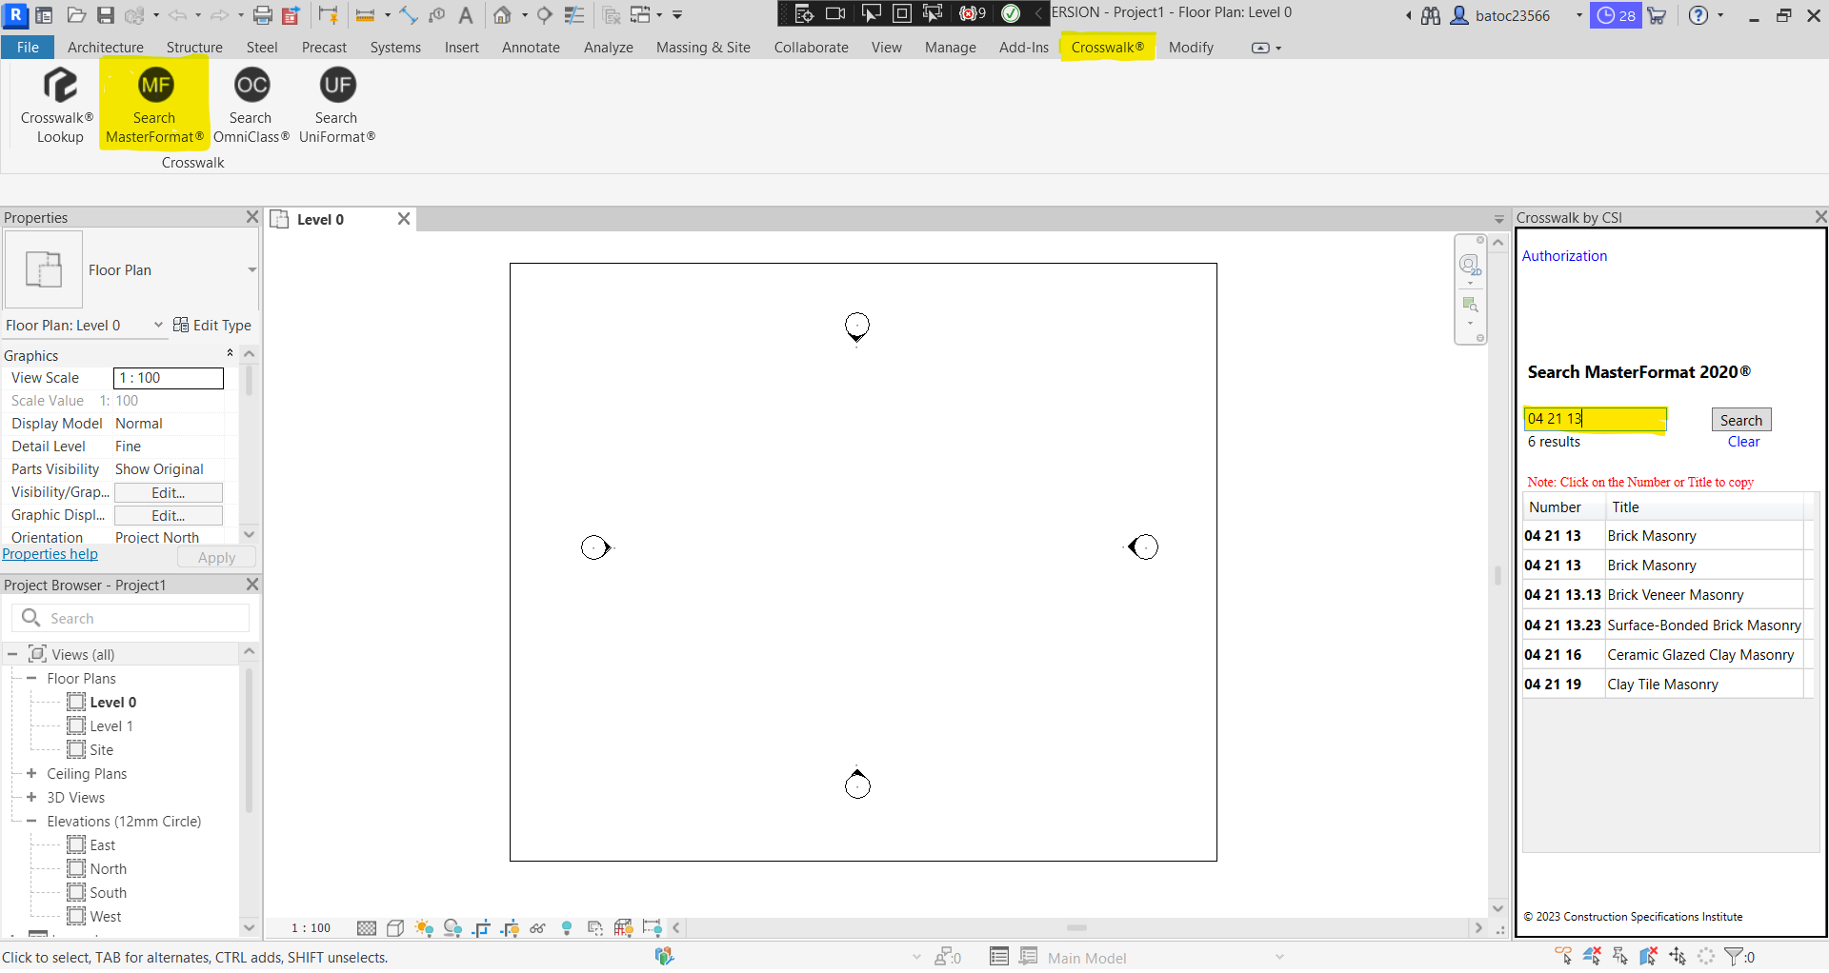This screenshot has width=1829, height=973.
Task: Open the Floor Plan type selector dropdown
Action: (252, 270)
